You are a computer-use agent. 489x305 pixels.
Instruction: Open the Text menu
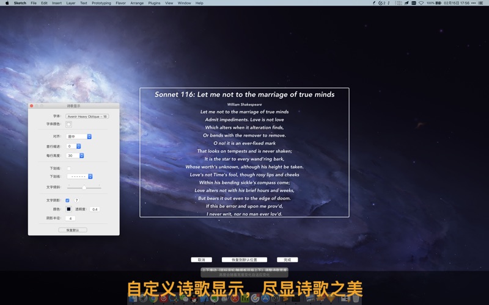tap(84, 3)
